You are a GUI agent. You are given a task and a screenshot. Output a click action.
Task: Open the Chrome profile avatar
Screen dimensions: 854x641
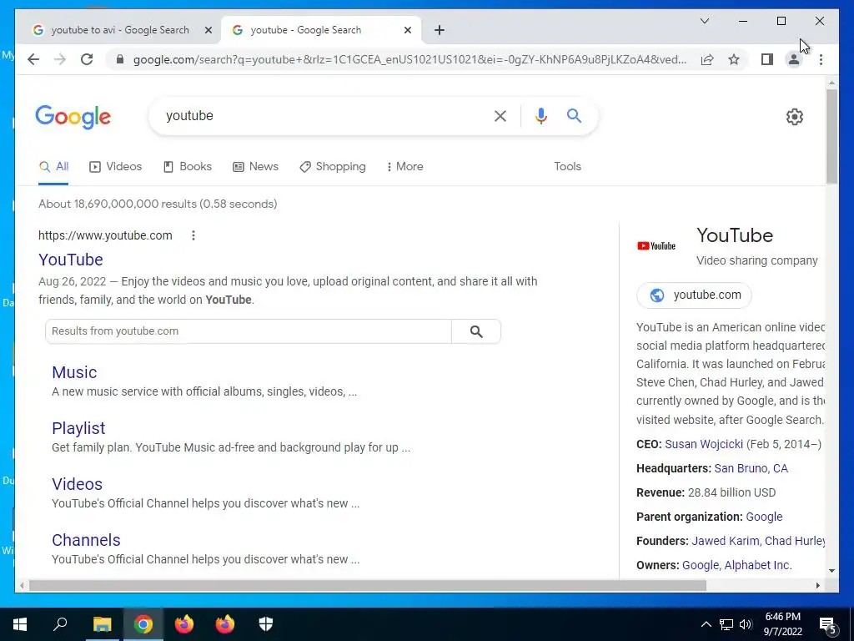tap(794, 59)
